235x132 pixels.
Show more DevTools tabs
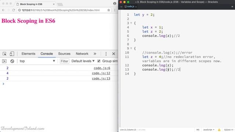tap(95, 54)
